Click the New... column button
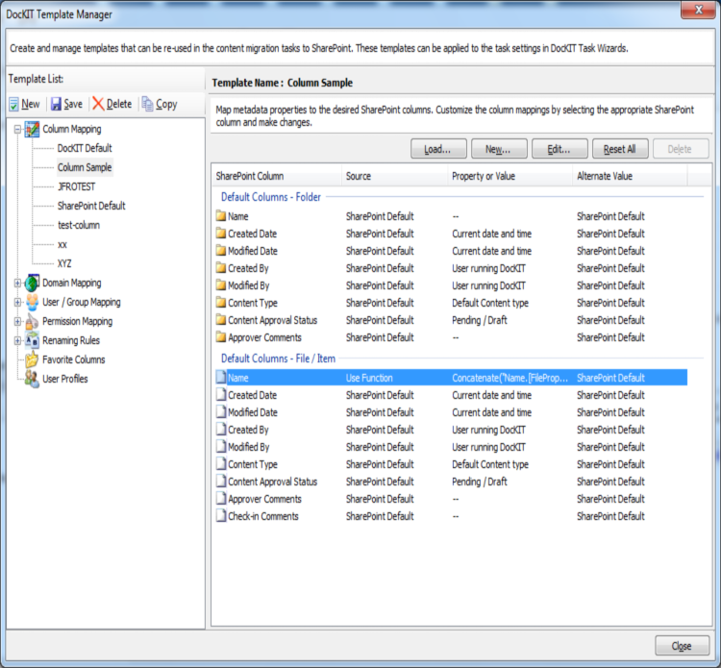The width and height of the screenshot is (721, 668). tap(499, 149)
